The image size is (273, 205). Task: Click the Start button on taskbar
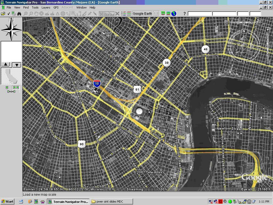coord(7,202)
